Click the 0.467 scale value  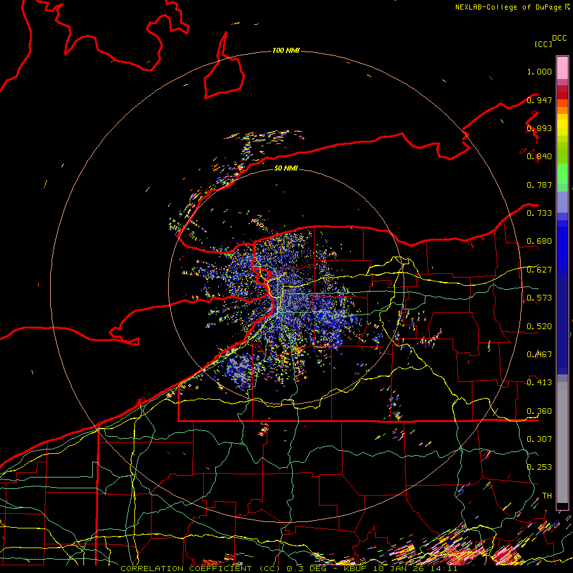point(539,355)
